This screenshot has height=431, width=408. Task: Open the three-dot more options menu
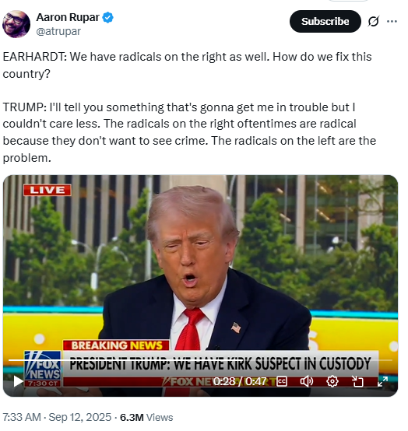392,21
